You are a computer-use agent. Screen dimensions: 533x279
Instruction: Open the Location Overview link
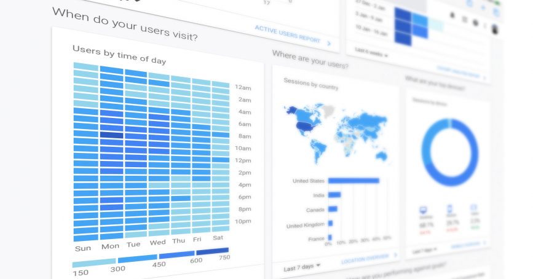pos(365,259)
